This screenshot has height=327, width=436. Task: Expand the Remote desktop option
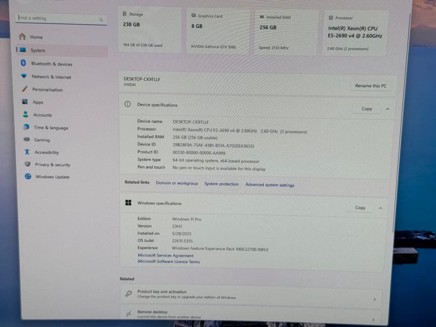click(x=373, y=319)
